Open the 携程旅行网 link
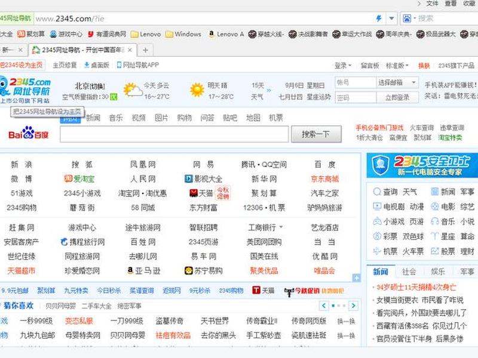Screen dimensions: 478x358 [x=82, y=242]
